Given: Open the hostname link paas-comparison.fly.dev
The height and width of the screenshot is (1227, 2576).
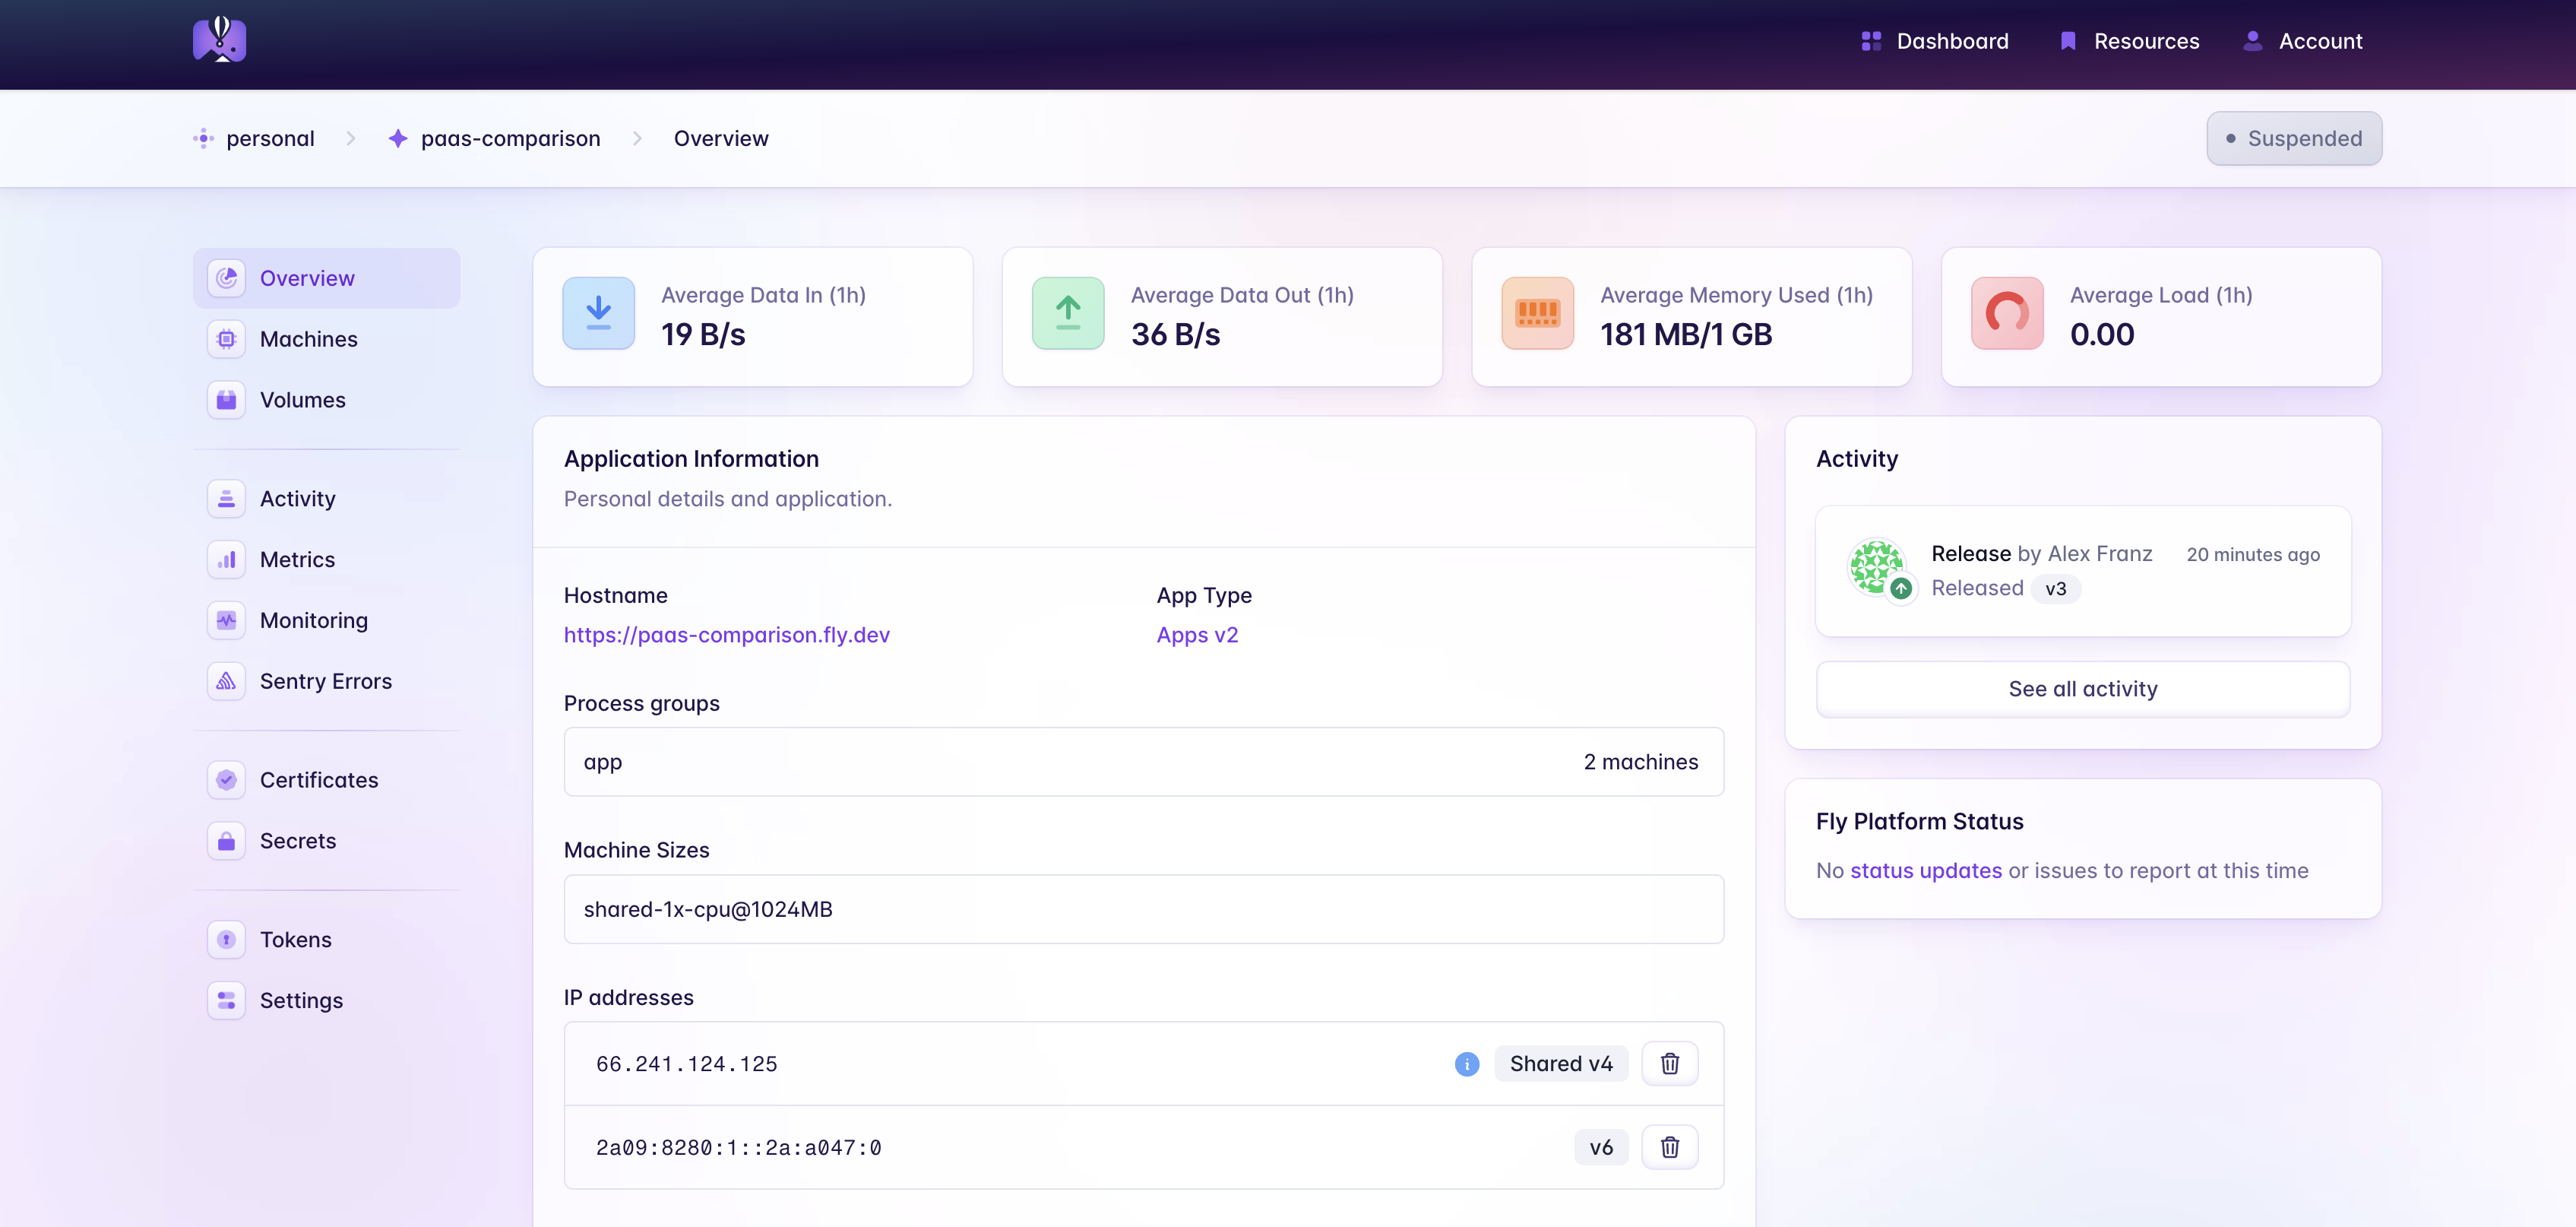Looking at the screenshot, I should point(727,635).
